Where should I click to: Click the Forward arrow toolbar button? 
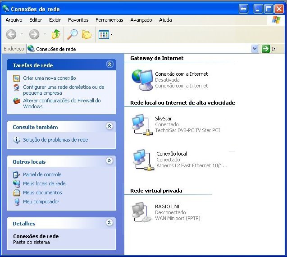(34, 34)
